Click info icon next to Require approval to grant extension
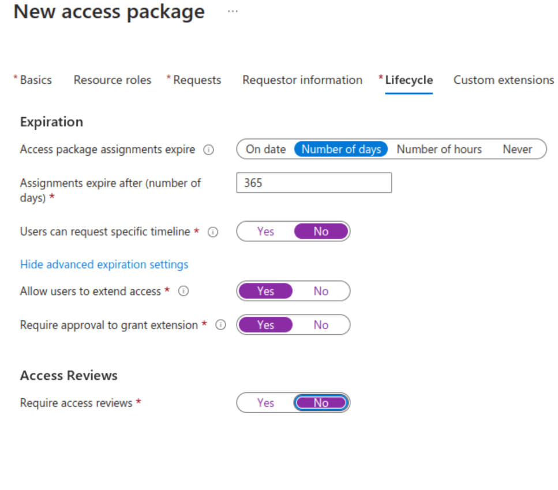Viewport: 558px width, 490px height. pos(220,325)
